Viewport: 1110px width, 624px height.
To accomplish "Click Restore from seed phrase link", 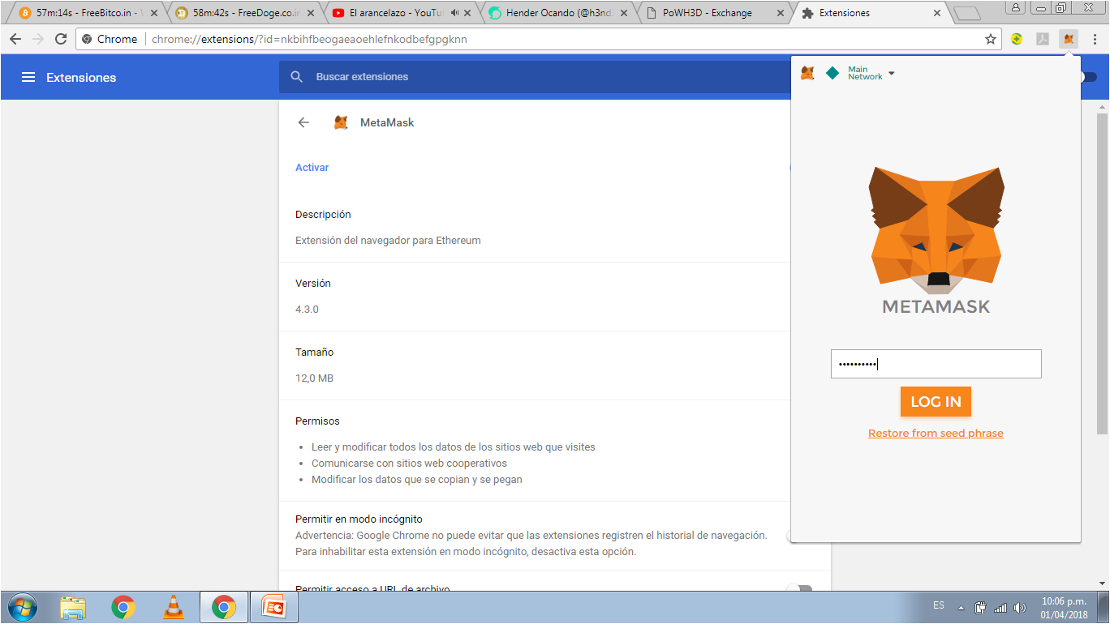I will click(x=936, y=434).
